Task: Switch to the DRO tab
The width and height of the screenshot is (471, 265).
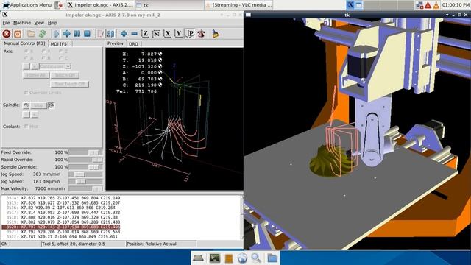Action: (133, 44)
